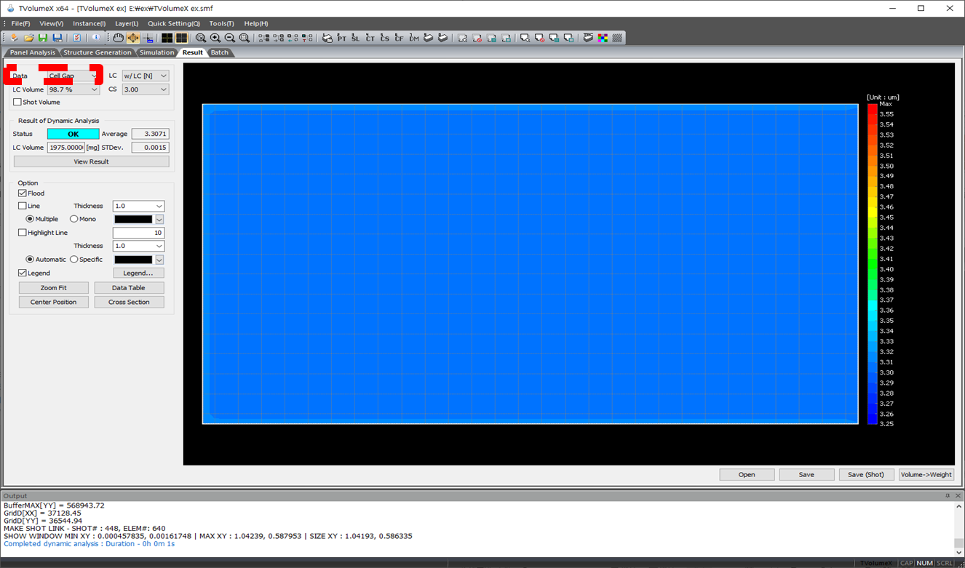Enable the Shot Volume checkbox
The width and height of the screenshot is (965, 568).
pos(17,103)
